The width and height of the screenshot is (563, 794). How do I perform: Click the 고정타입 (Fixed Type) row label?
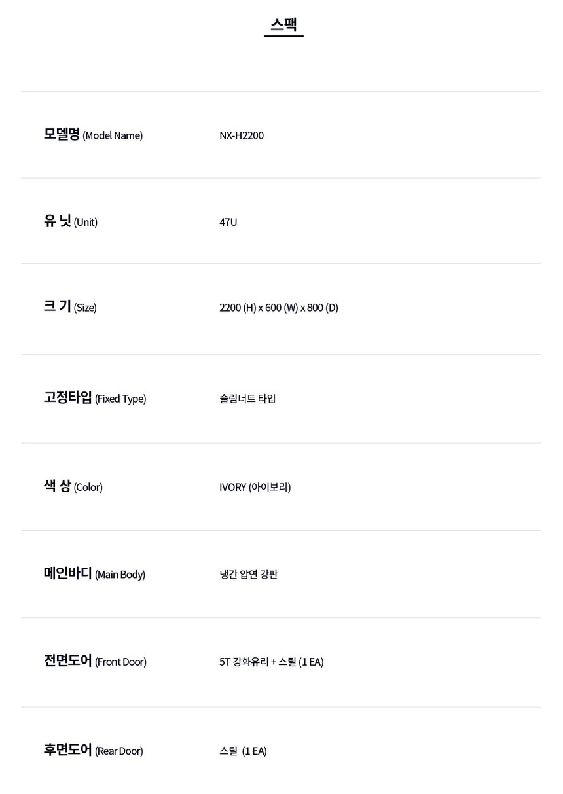coord(95,398)
